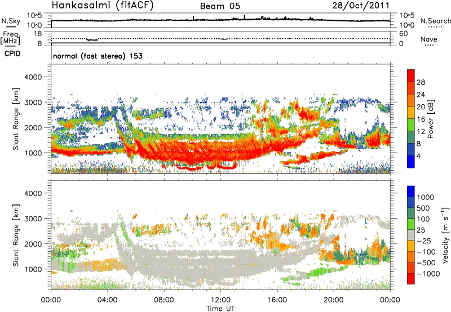Viewport: 451px width, 312px height.
Task: Click the grey segment of Velocity color bar
Action: (411, 235)
